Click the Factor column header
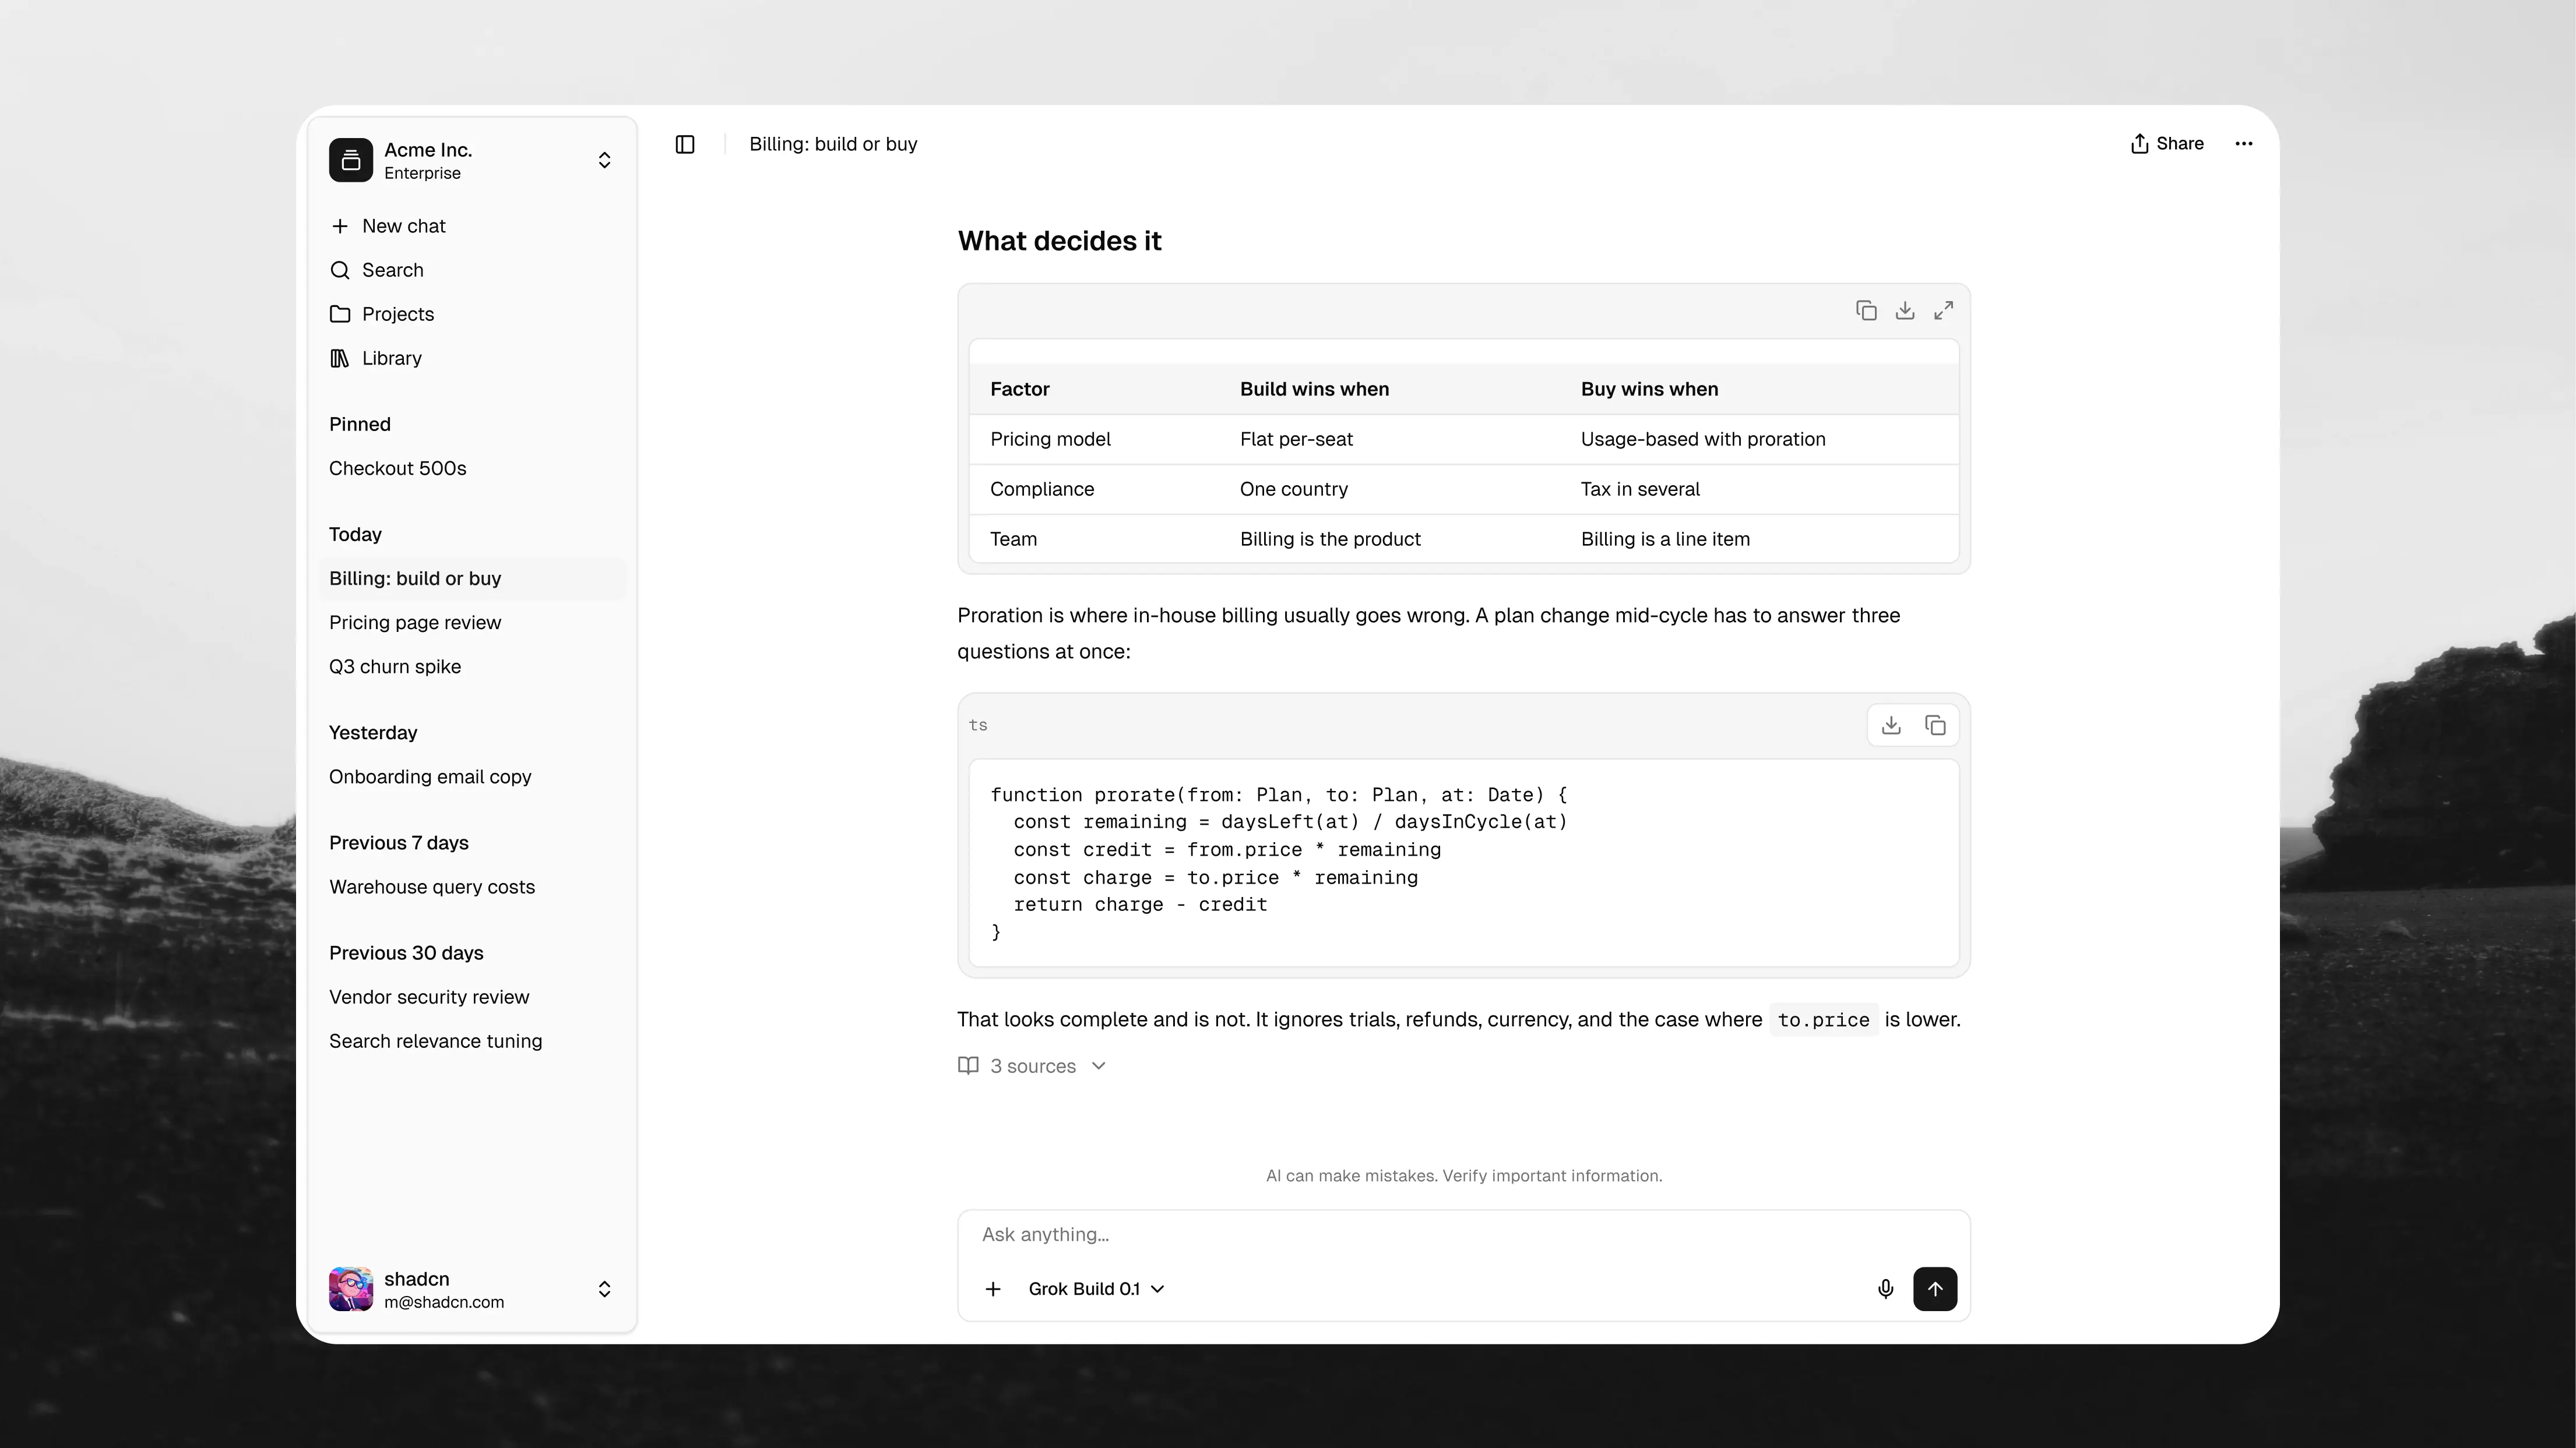The image size is (2576, 1448). 1019,390
